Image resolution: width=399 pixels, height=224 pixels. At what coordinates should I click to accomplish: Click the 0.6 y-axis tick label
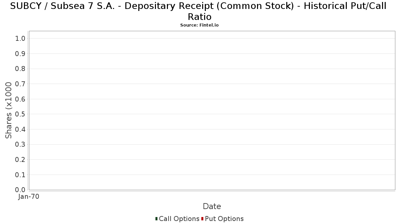(x=20, y=99)
